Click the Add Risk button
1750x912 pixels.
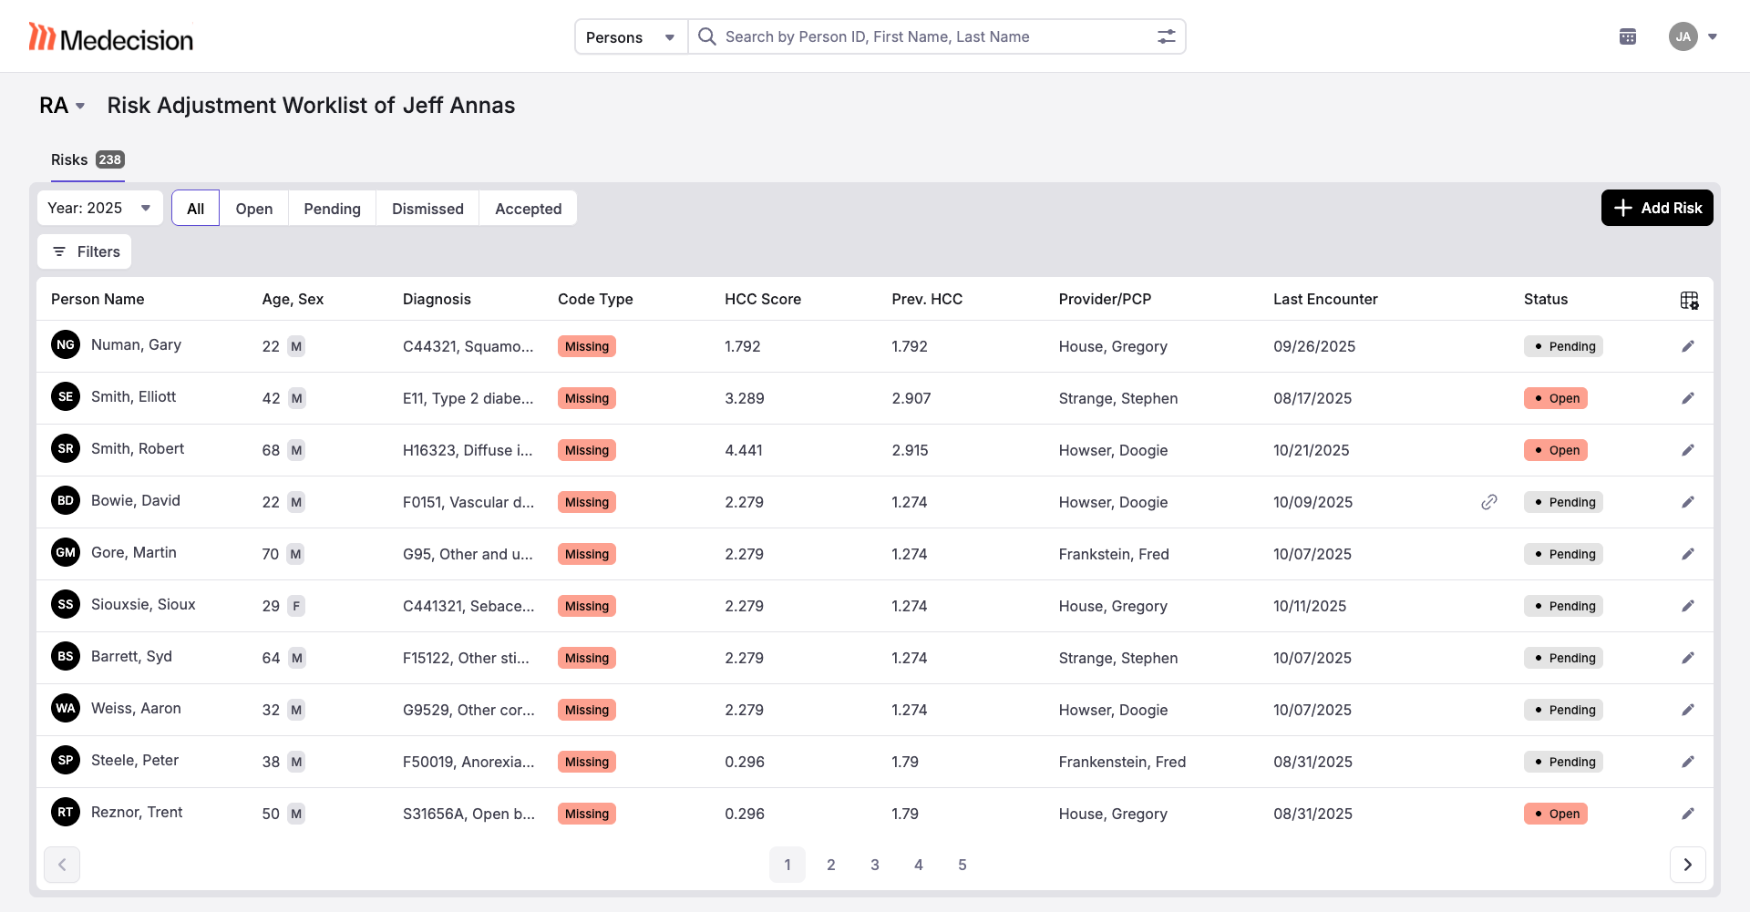pos(1657,208)
